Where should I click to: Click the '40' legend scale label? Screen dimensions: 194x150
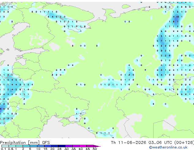coord(80,149)
